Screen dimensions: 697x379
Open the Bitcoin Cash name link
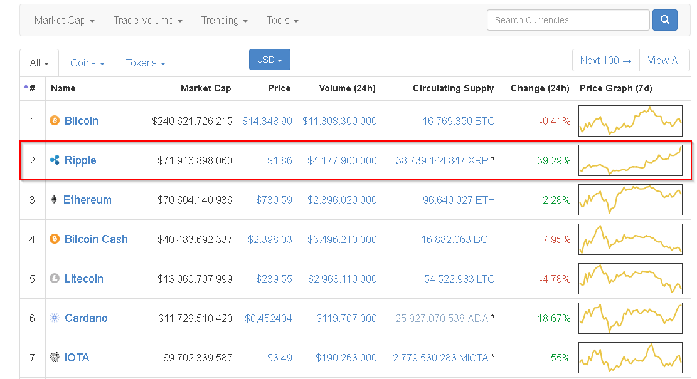coord(96,239)
